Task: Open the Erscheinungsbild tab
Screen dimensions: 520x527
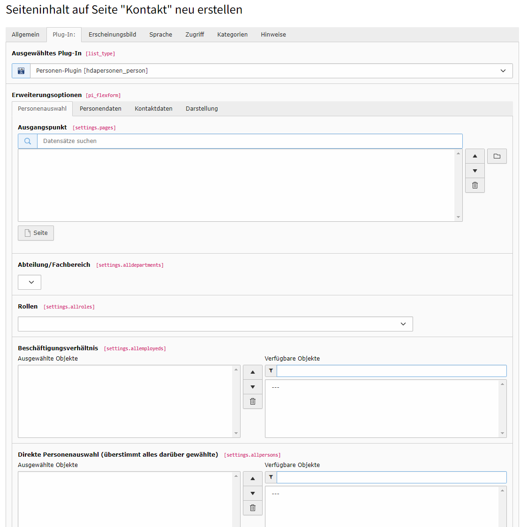Action: (112, 35)
